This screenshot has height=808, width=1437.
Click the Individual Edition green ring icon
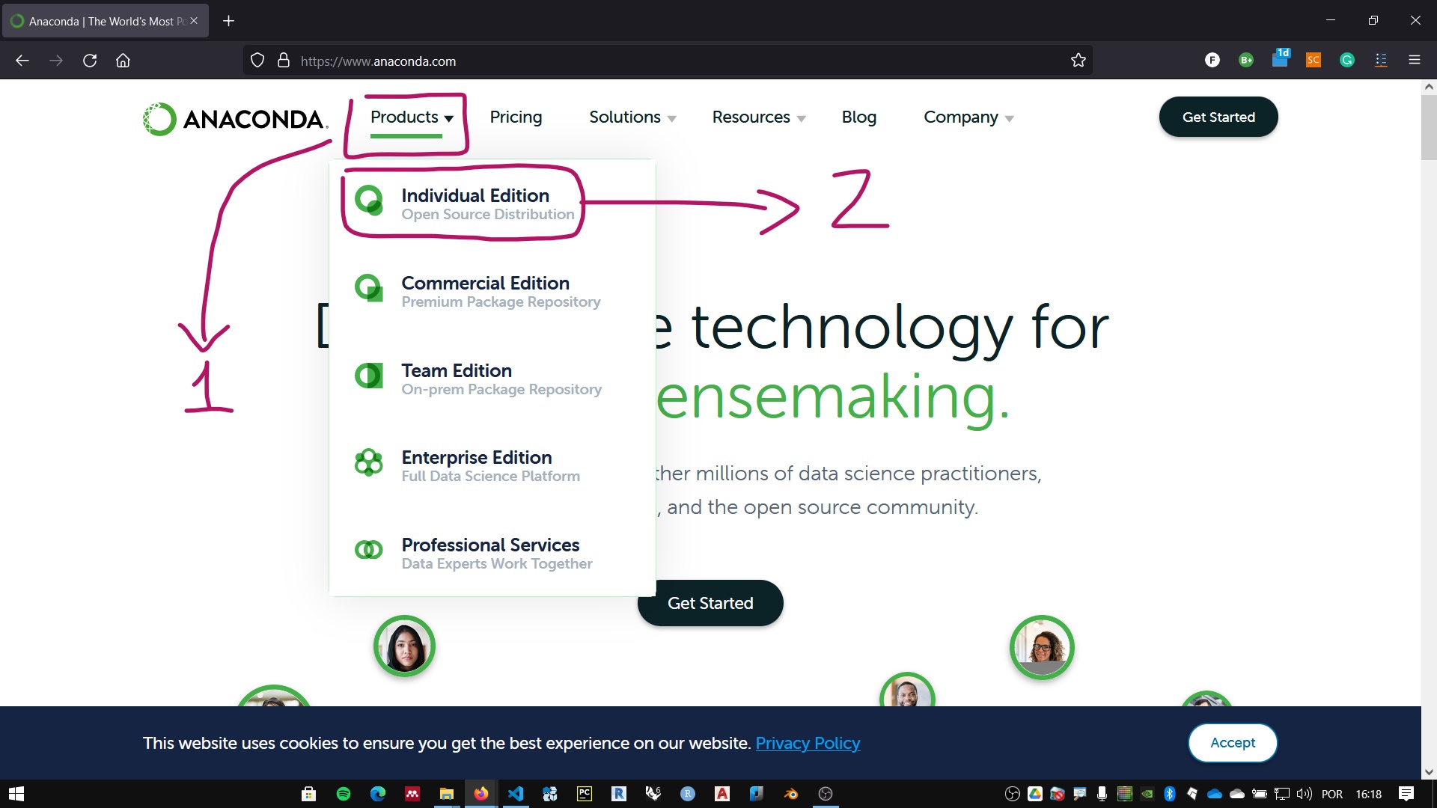369,201
